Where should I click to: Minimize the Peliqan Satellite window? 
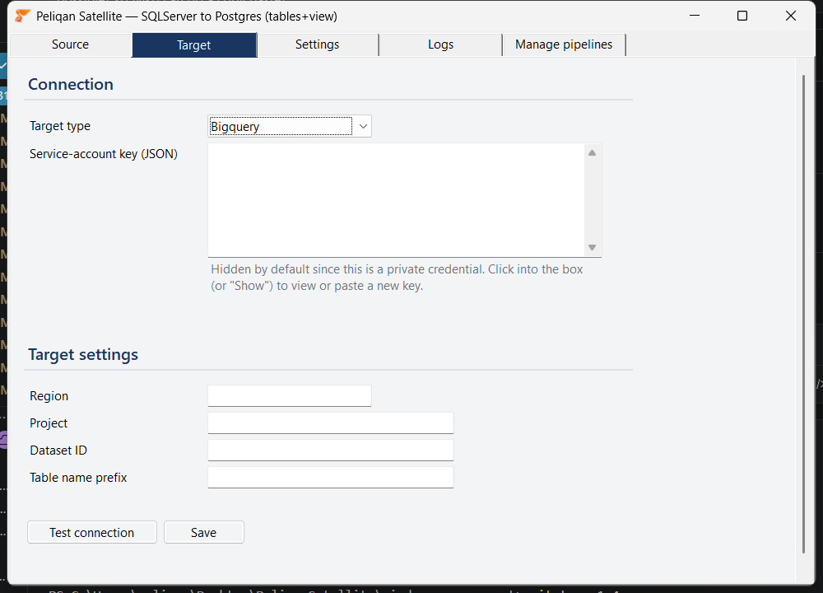click(695, 16)
